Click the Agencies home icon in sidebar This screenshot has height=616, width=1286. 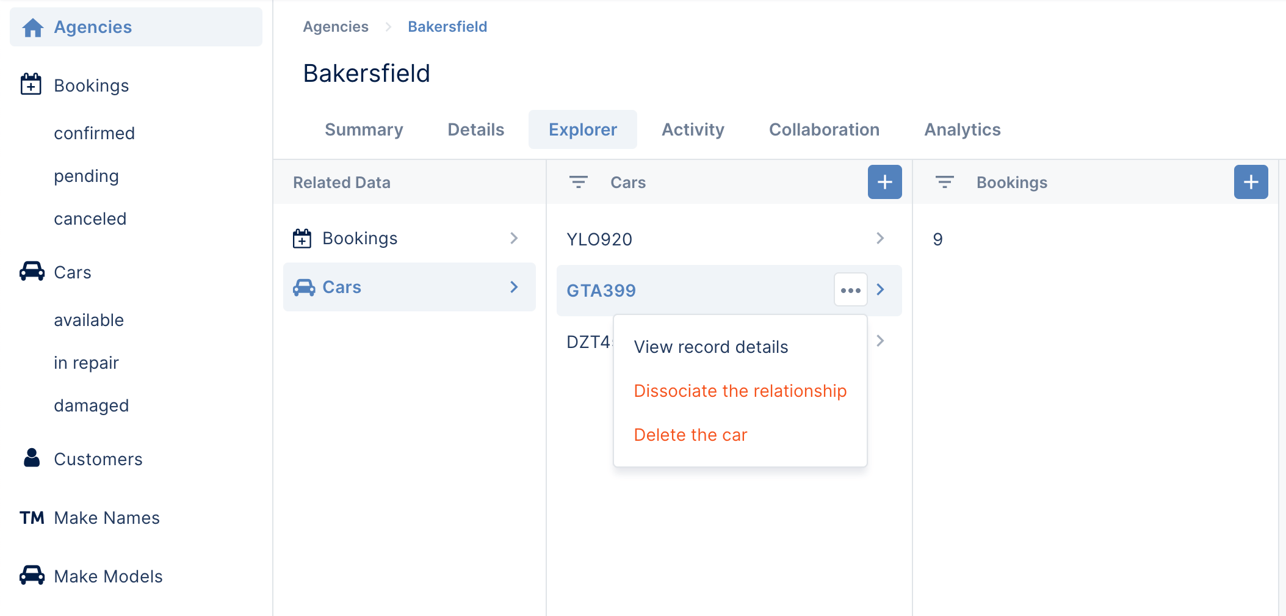pyautogui.click(x=32, y=27)
